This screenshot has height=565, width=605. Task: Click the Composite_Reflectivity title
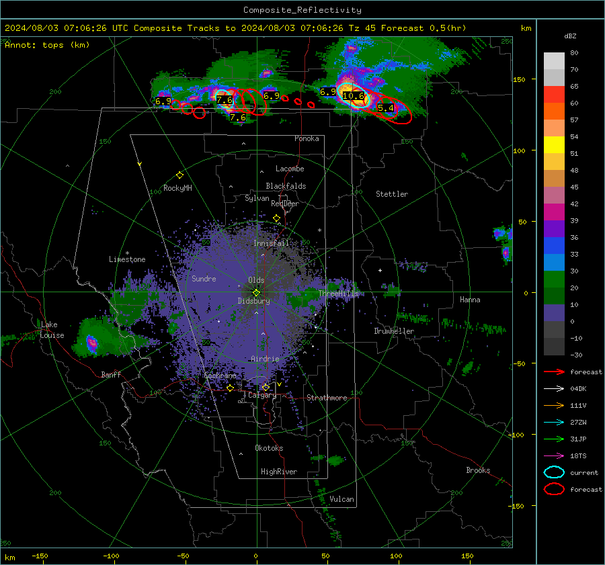click(x=302, y=10)
